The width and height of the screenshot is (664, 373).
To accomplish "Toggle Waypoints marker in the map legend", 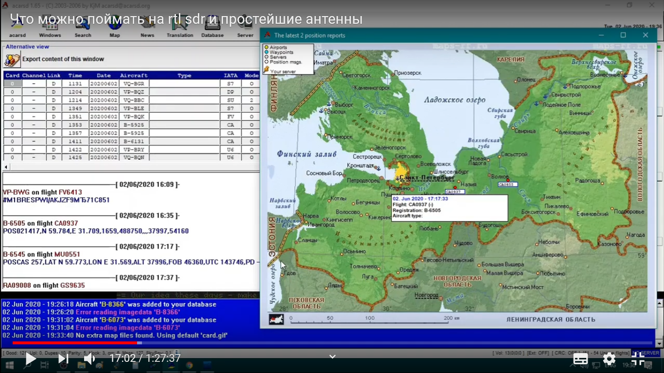I will coord(266,52).
